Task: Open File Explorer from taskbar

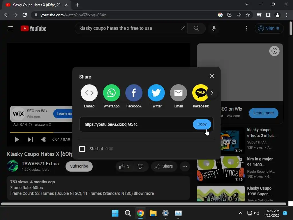Action: pyautogui.click(x=153, y=213)
